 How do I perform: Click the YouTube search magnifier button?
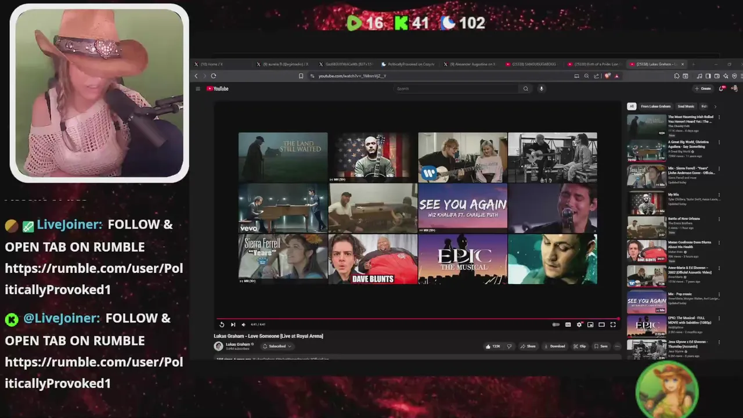pyautogui.click(x=526, y=89)
